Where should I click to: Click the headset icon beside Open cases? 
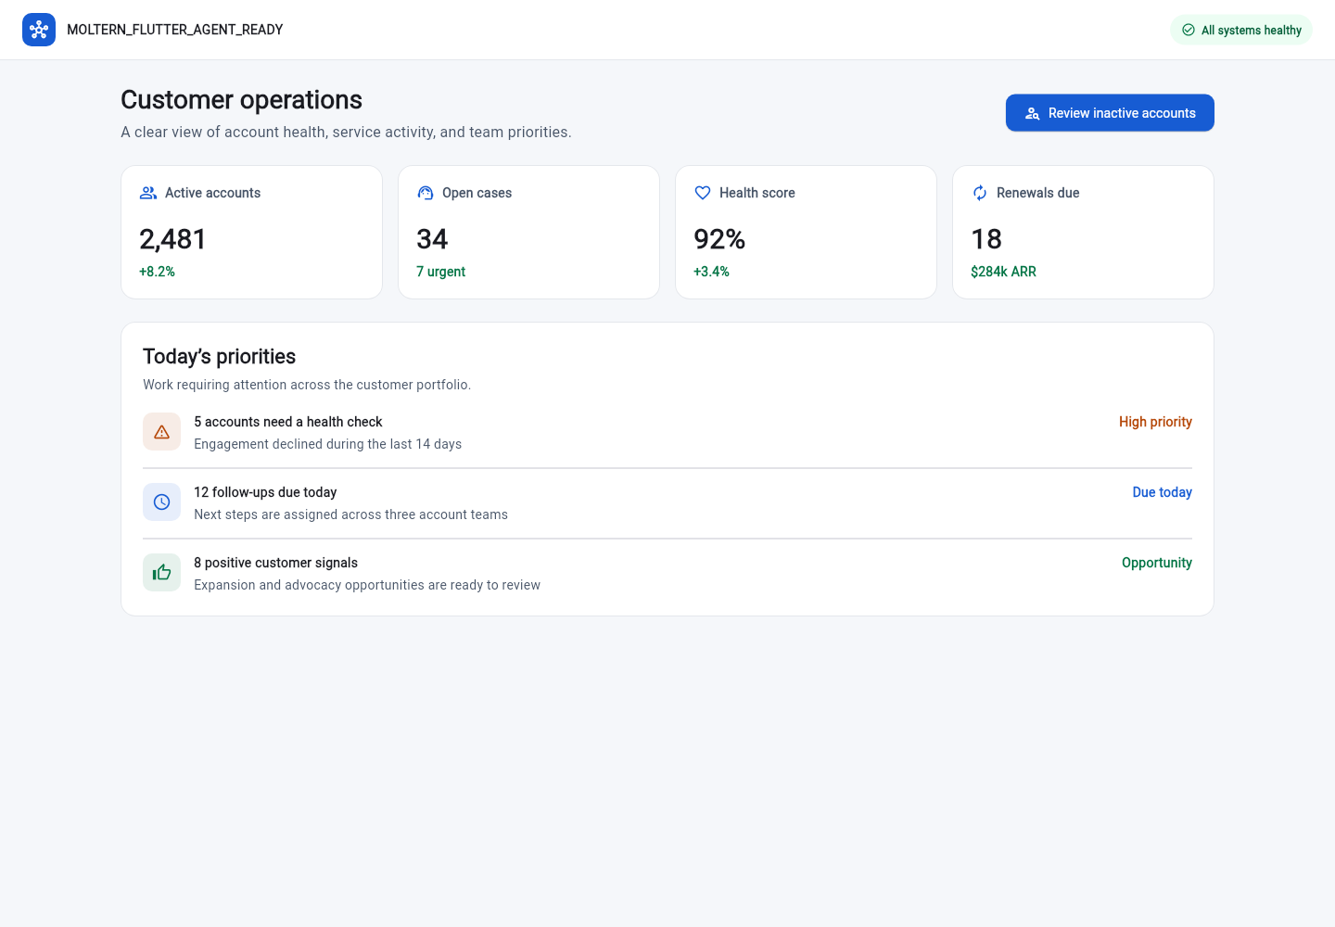[x=426, y=193]
